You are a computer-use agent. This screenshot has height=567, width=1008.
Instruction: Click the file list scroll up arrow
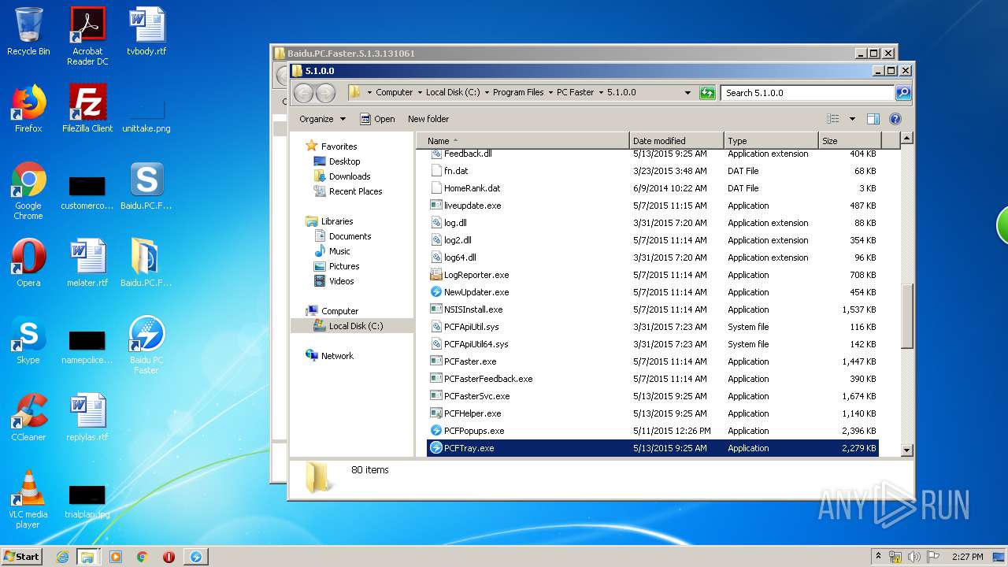(906, 139)
